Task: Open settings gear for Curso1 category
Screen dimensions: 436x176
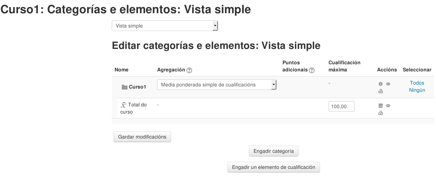Action: tap(381, 84)
